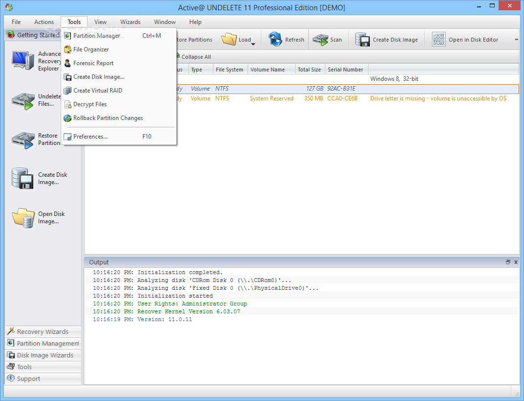Float the Output panel with restore button
The image size is (524, 401).
pos(508,262)
